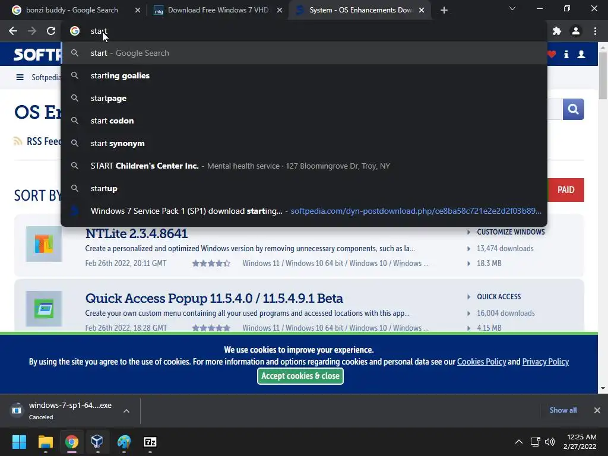
Task: Close the System - OS Enhancements tab
Action: (422, 11)
